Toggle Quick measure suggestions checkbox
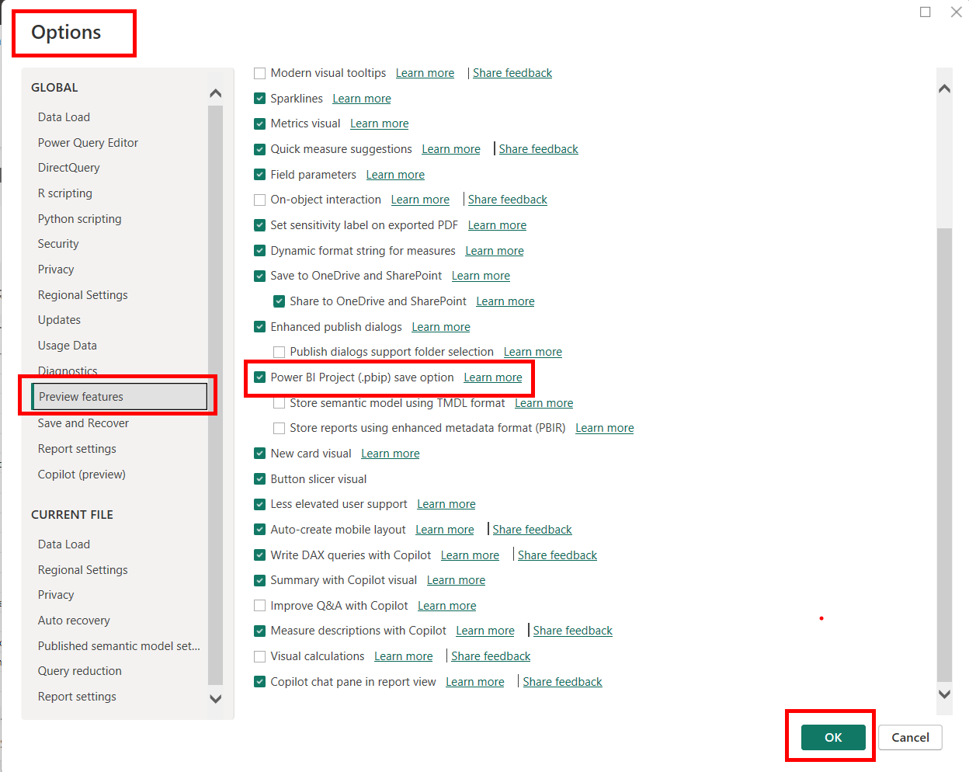969x772 pixels. pyautogui.click(x=260, y=149)
